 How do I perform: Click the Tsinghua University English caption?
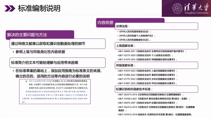197,13
